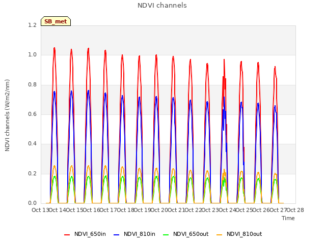The height and width of the screenshot is (244, 326).
Task: Click the red NDVI_650in legend swatch
Action: point(67,235)
